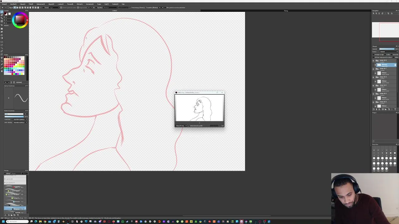This screenshot has height=224, width=399.
Task: Select the Image clé 7 folder layer
Action: point(385,69)
